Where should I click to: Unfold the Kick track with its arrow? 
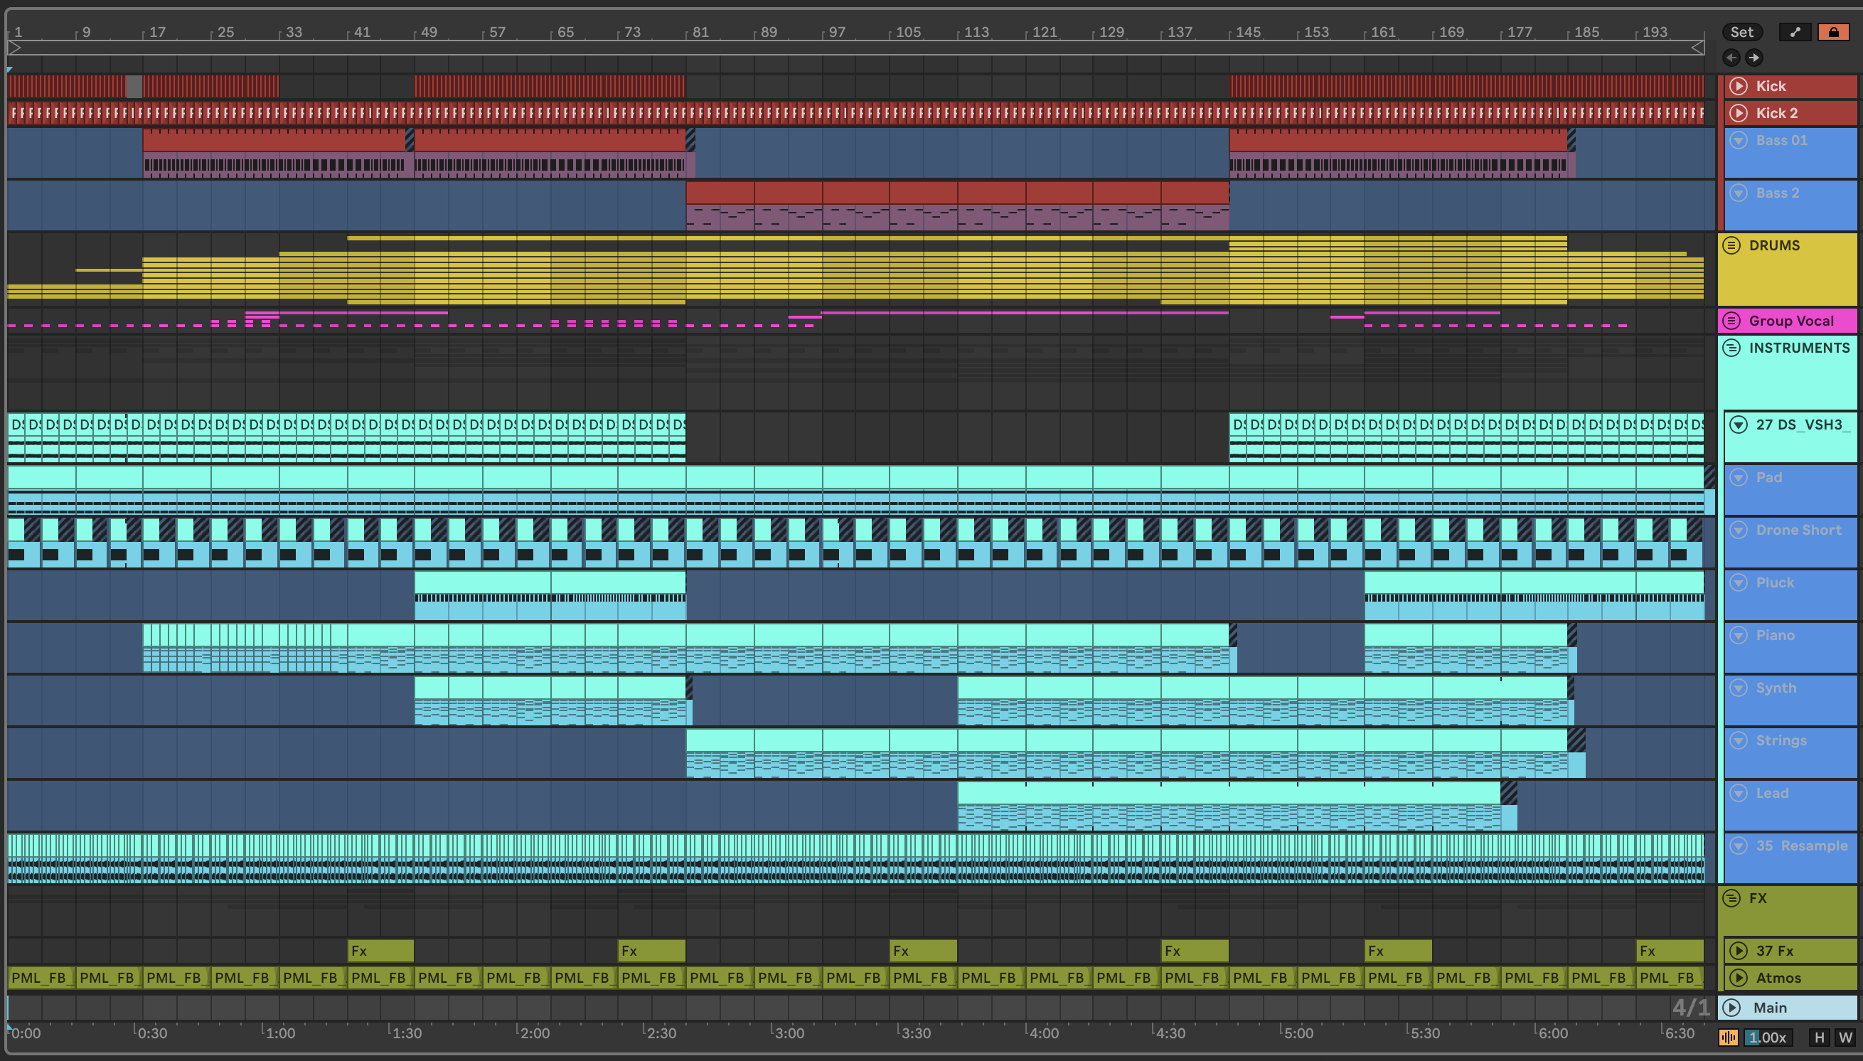pyautogui.click(x=1739, y=86)
